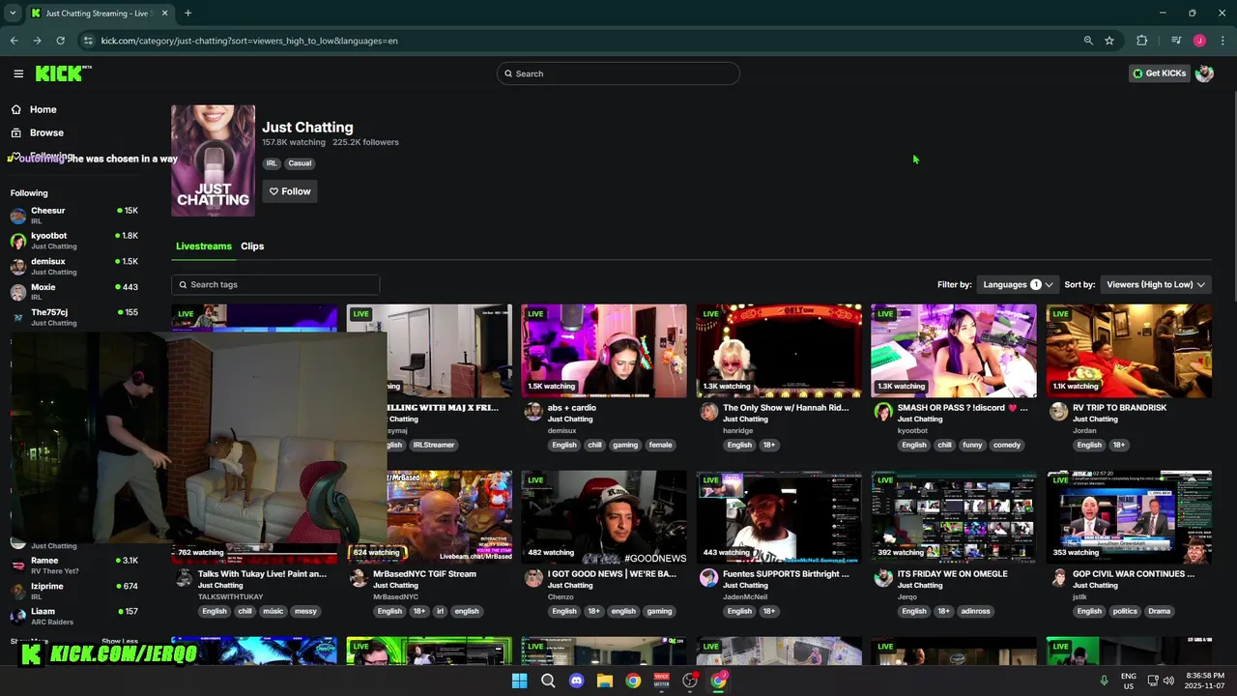
Task: Select gaming tag under abs + cardio
Action: tap(625, 445)
